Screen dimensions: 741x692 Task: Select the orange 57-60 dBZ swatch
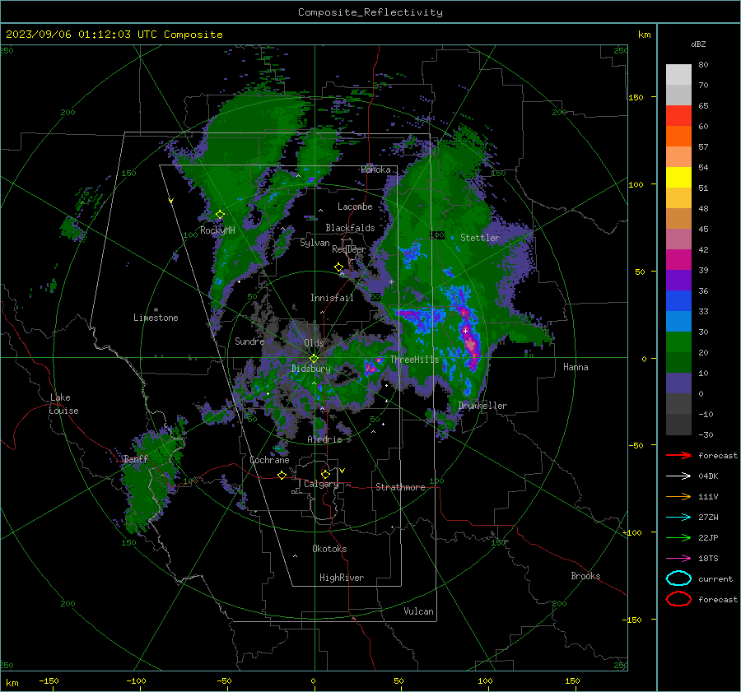click(x=678, y=137)
